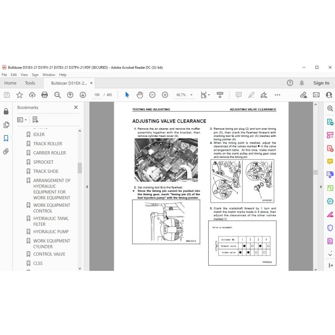The image size is (335, 335).
Task: Collapse the left navigation pane arrow
Action: pos(87,187)
